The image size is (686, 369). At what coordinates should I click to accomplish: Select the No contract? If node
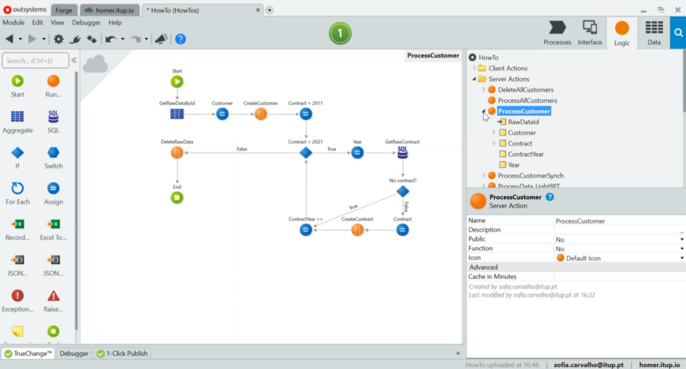[403, 191]
